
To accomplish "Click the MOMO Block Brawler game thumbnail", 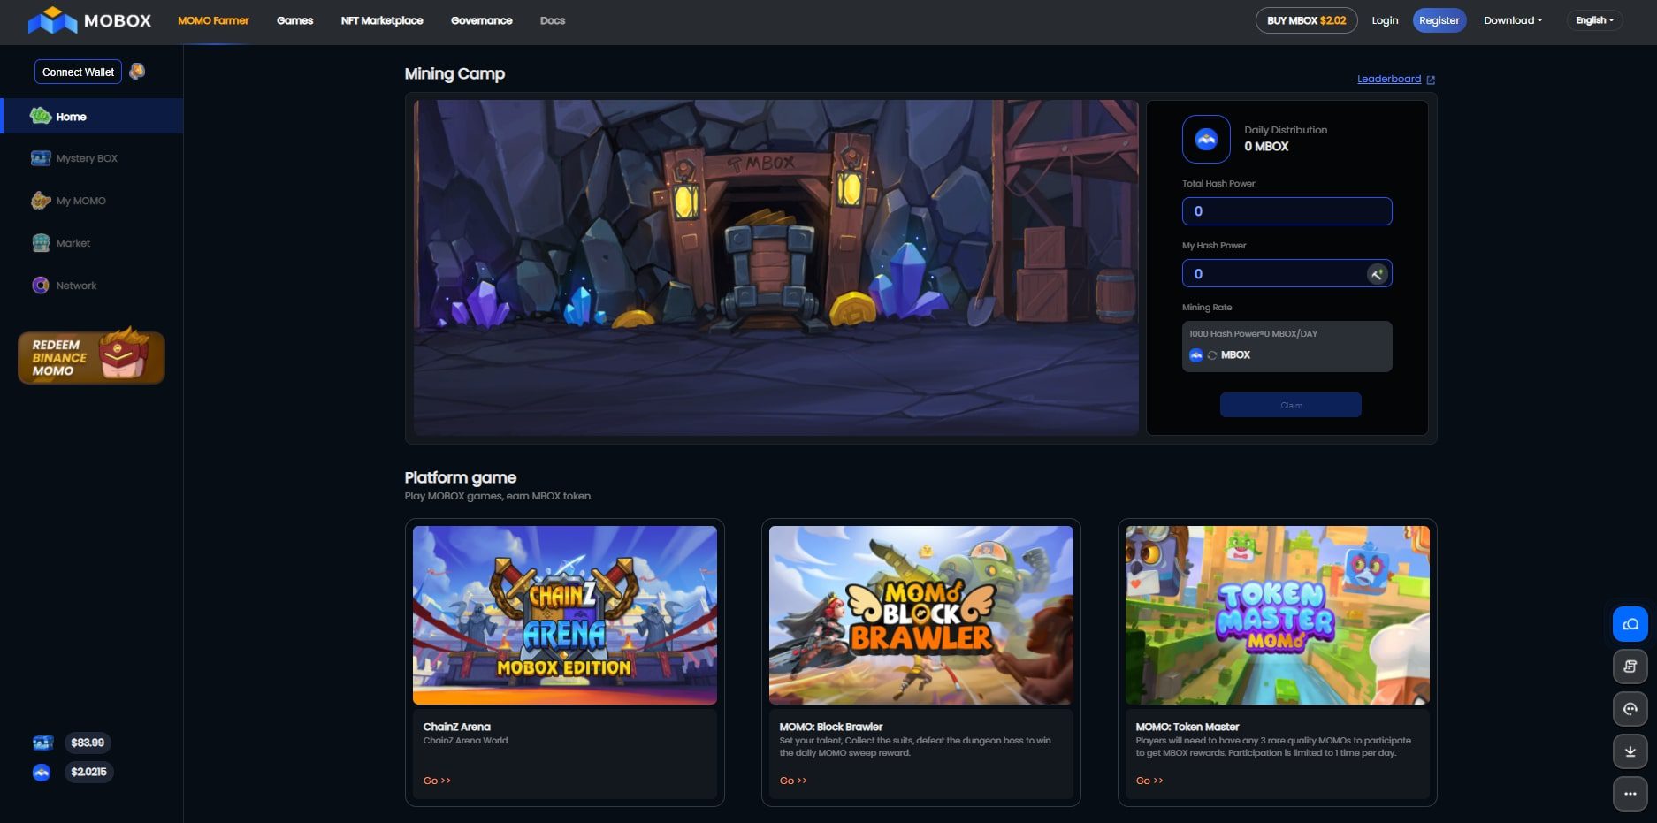I will click(x=921, y=615).
